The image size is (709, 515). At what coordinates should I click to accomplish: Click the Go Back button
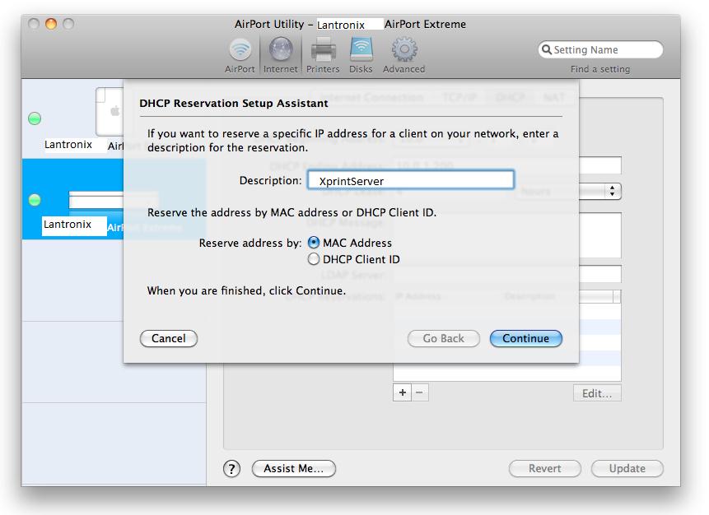(x=443, y=338)
